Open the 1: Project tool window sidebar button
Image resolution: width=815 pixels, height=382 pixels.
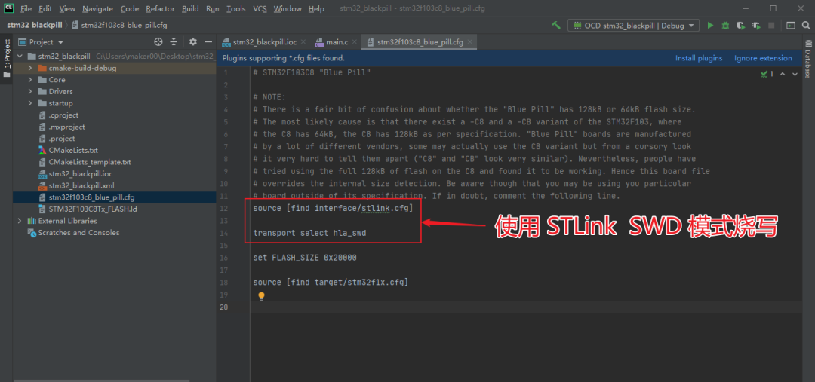coord(7,58)
